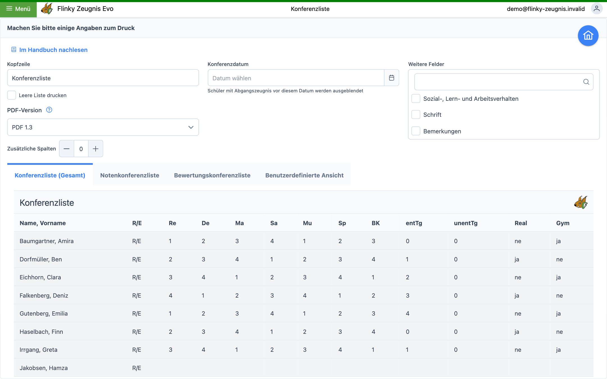
Task: Open the user account icon
Action: point(597,9)
